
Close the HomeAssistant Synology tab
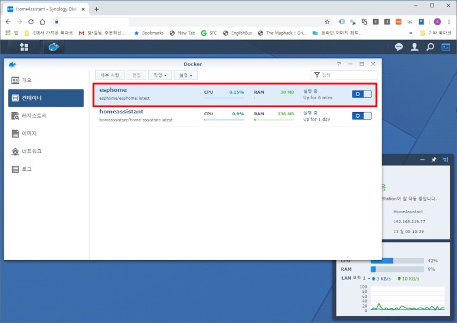[x=83, y=9]
